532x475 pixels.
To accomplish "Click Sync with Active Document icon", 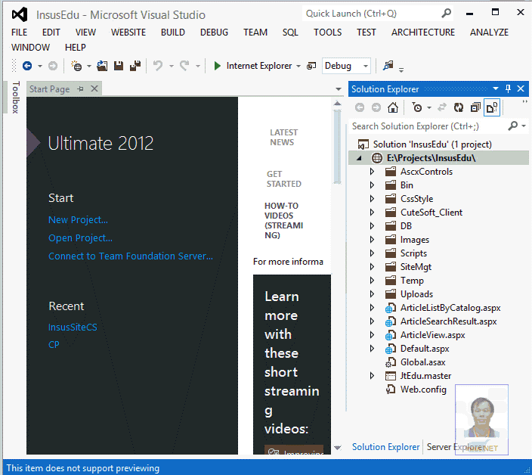I will (442, 107).
